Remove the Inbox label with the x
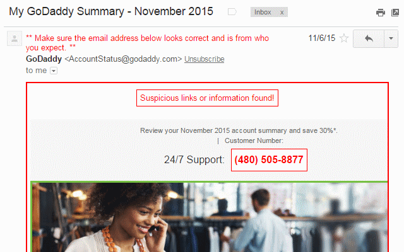The width and height of the screenshot is (404, 252). pos(282,12)
